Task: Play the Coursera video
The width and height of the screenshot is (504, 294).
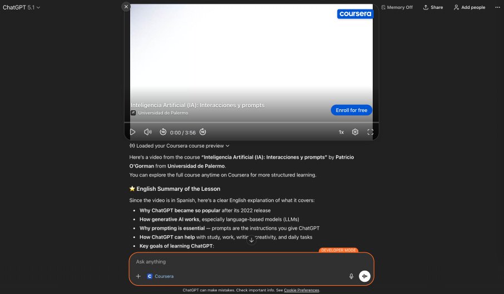Action: pyautogui.click(x=132, y=132)
